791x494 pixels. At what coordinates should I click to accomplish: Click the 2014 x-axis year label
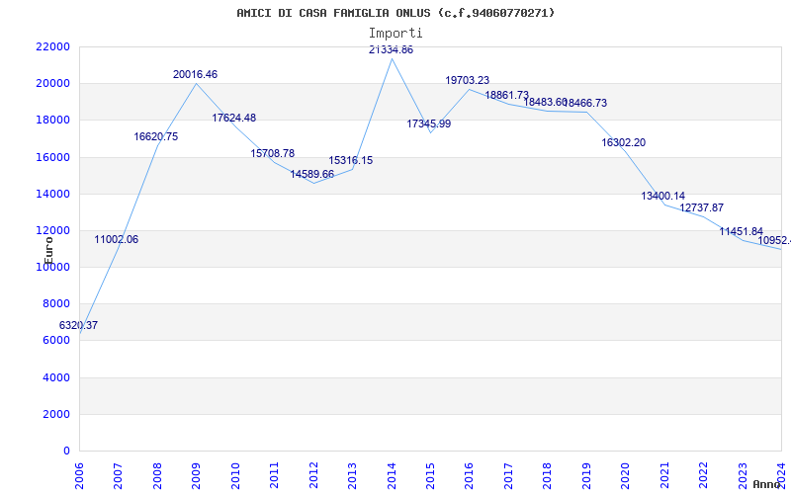pyautogui.click(x=391, y=475)
